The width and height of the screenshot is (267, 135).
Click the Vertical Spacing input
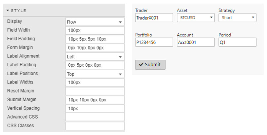(95, 109)
